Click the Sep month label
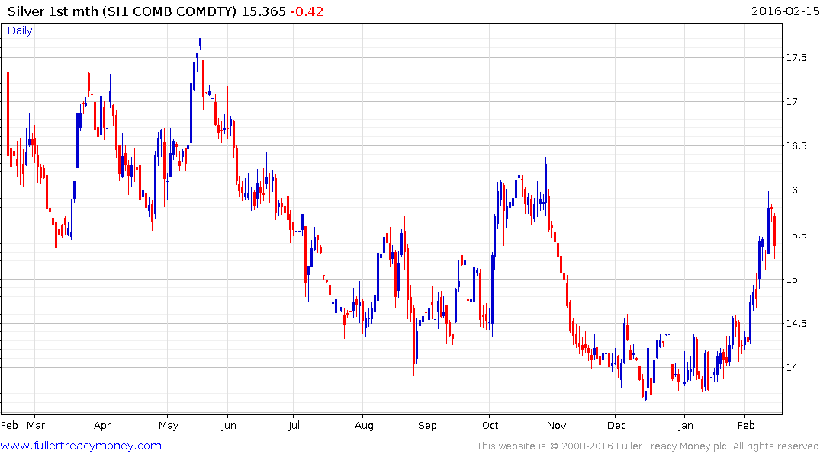 click(x=427, y=427)
